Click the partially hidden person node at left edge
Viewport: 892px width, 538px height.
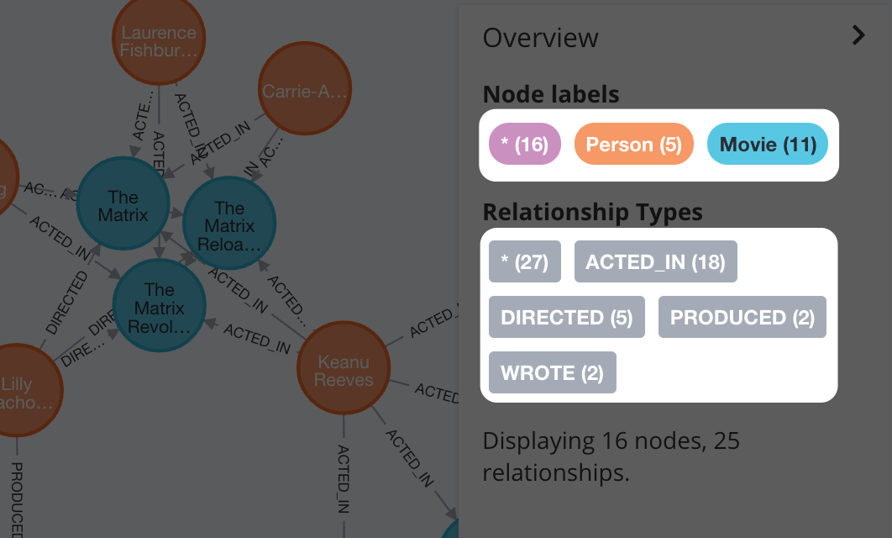click(6, 177)
